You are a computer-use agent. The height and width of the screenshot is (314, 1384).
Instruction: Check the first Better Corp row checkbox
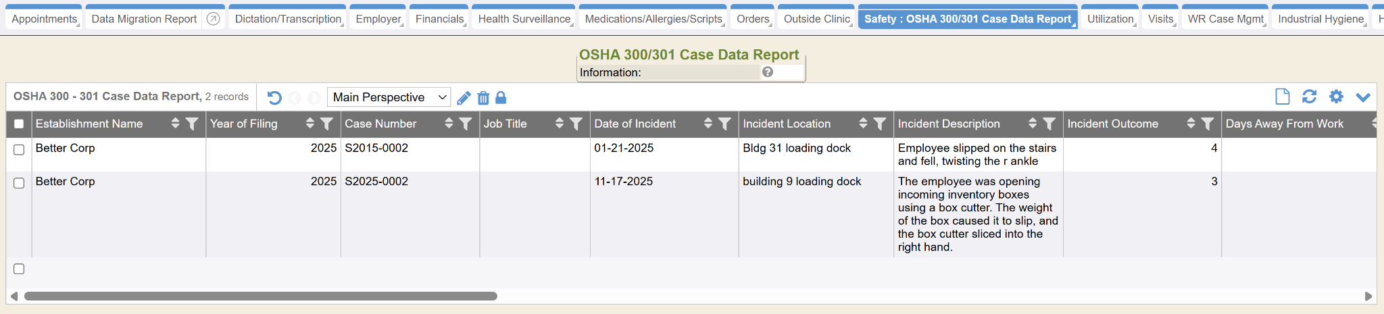click(19, 150)
